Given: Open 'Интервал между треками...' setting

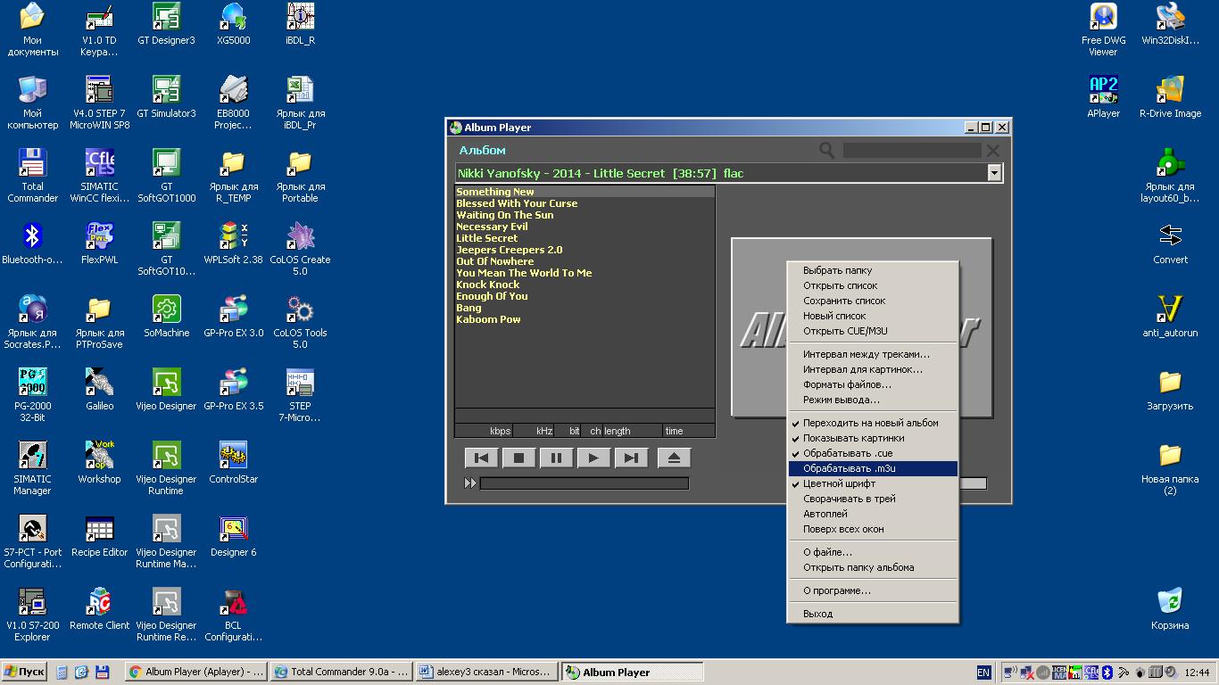Looking at the screenshot, I should [873, 354].
